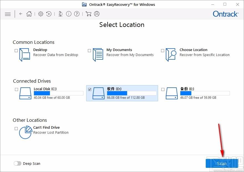Screen dimensions: 244x172
Task: Check the Choose Location checkbox
Action: pyautogui.click(x=162, y=50)
